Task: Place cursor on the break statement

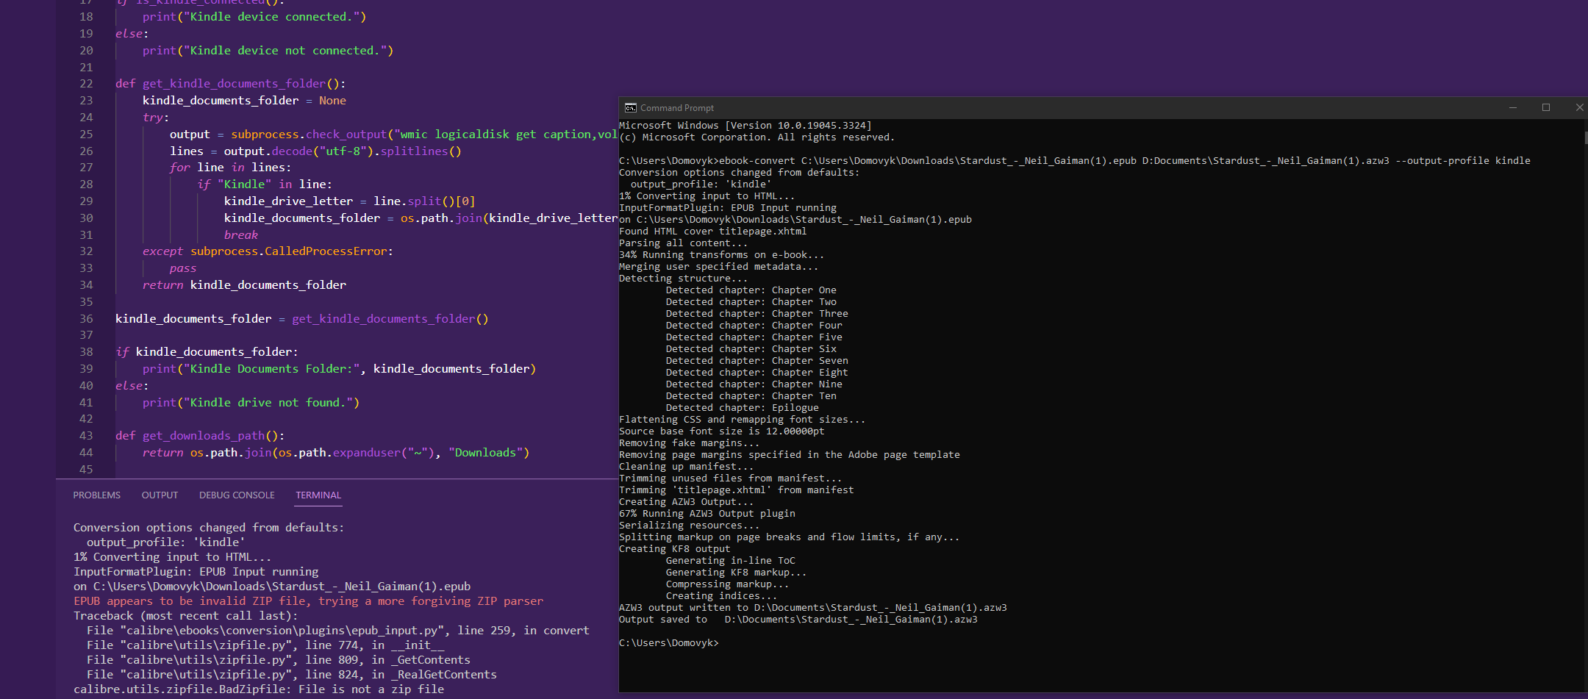Action: click(x=240, y=235)
